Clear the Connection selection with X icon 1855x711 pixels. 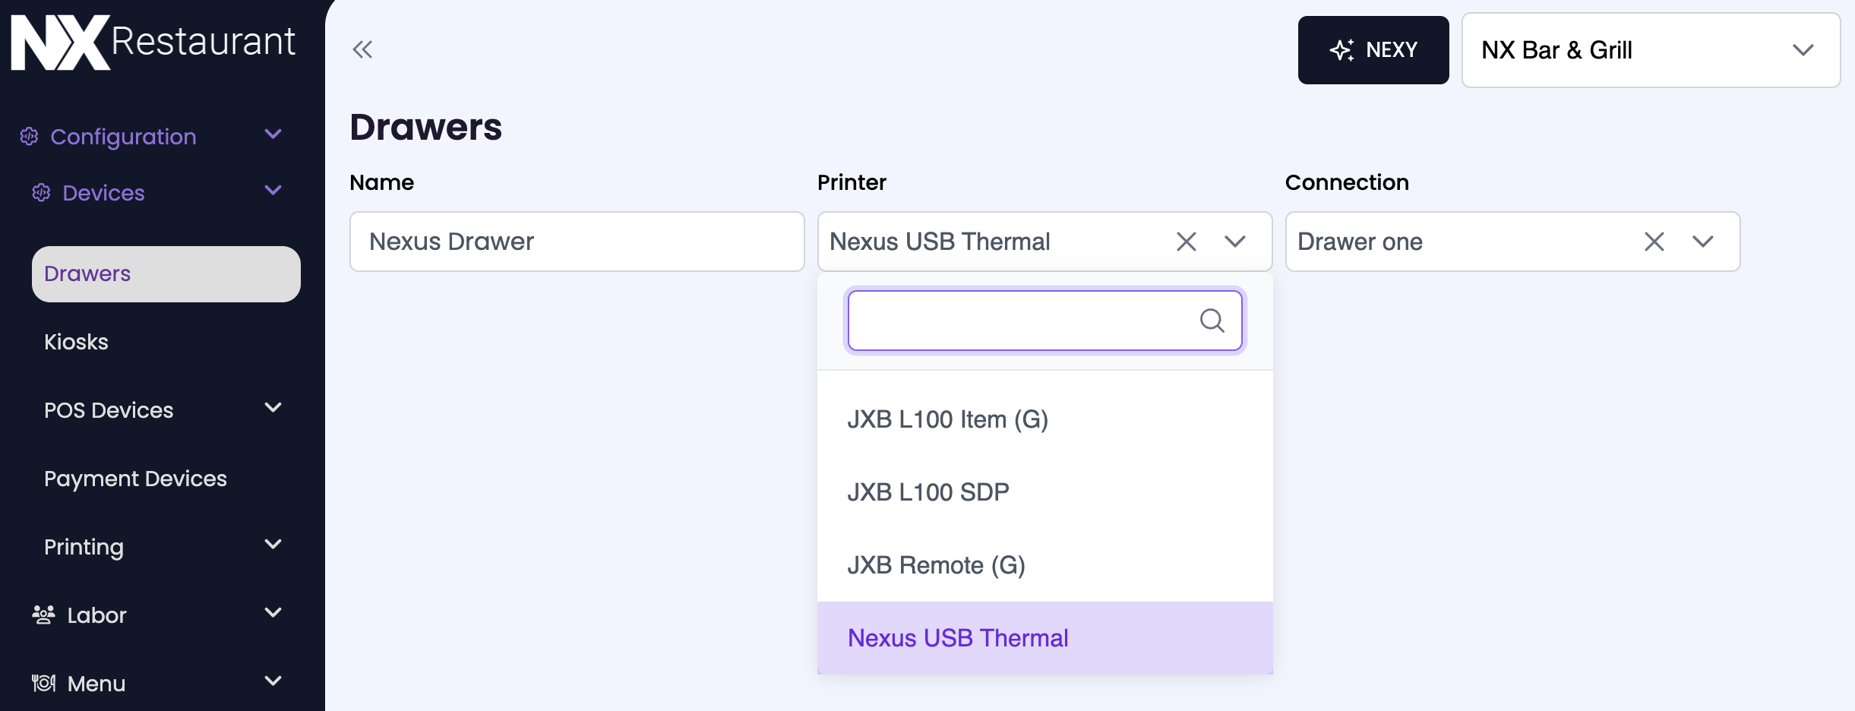(1654, 242)
